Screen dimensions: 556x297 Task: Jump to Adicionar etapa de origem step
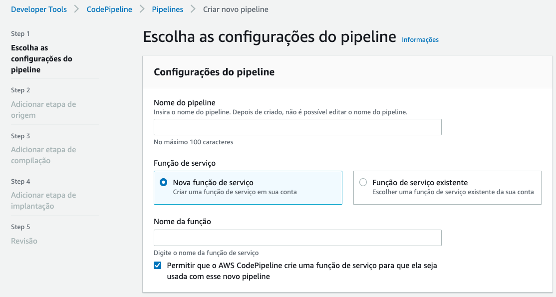(43, 110)
